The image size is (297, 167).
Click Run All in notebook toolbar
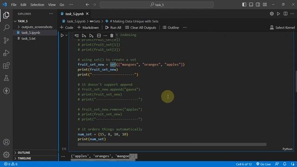[x=113, y=27]
